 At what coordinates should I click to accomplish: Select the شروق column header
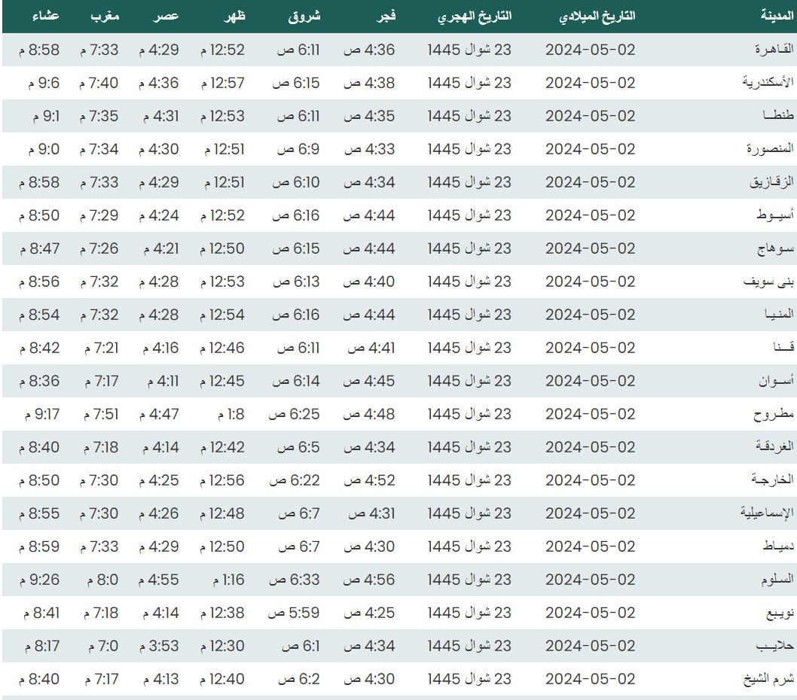304,17
